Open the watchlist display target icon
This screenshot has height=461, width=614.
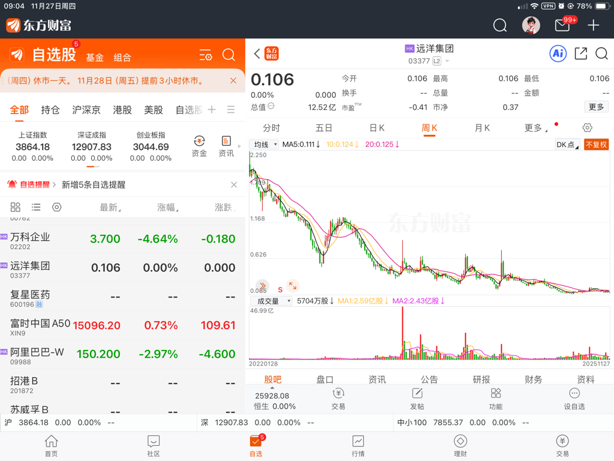point(57,207)
